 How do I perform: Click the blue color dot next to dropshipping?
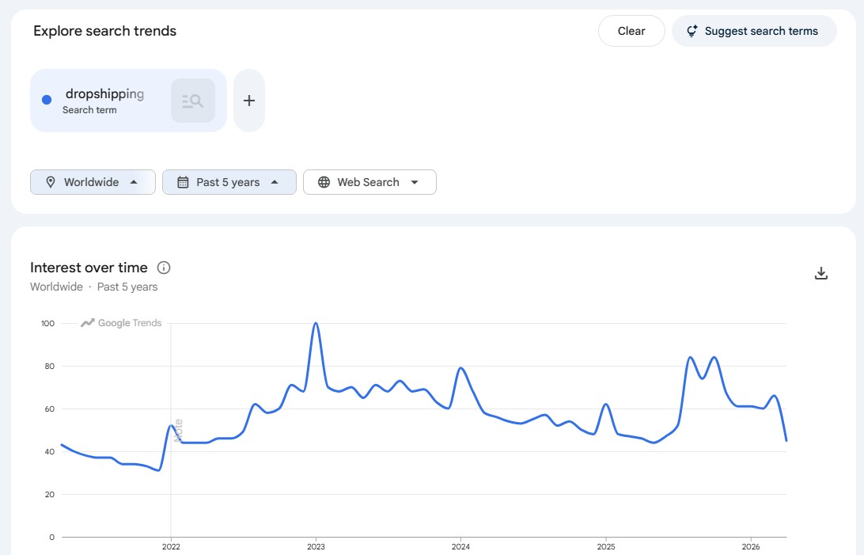[46, 100]
